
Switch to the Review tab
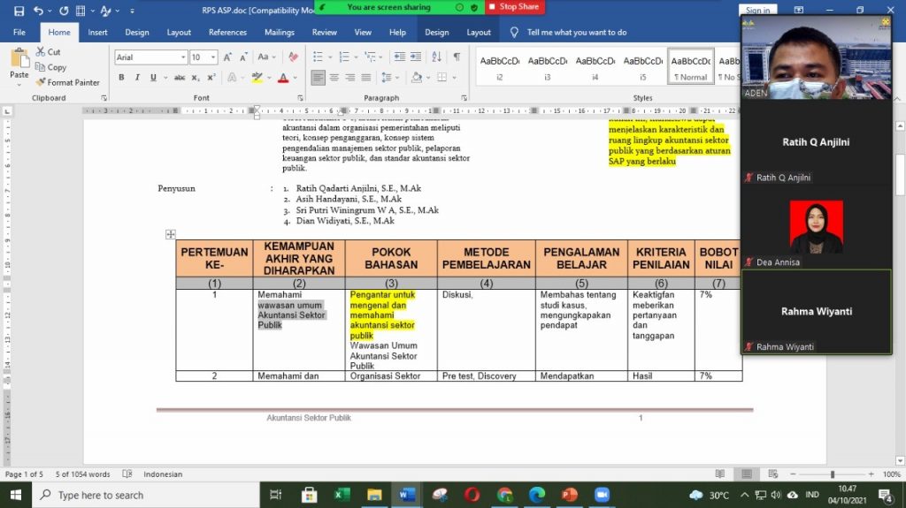[324, 33]
